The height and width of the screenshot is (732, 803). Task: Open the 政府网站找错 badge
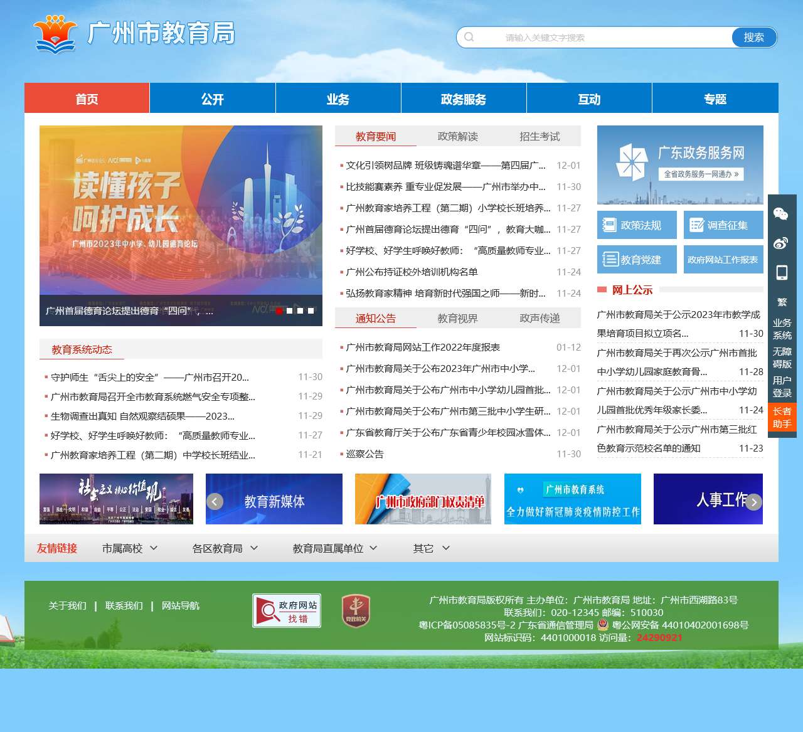click(x=287, y=610)
